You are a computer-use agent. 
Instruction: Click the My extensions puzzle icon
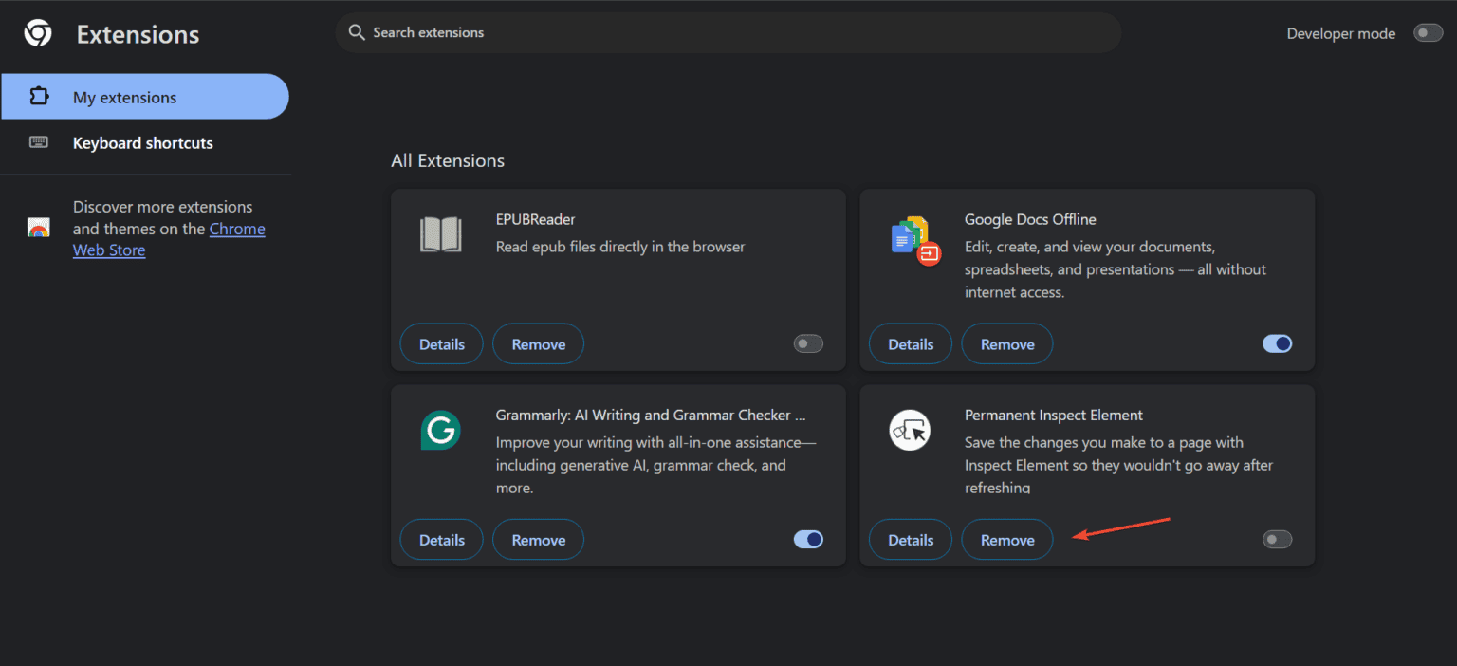pyautogui.click(x=39, y=97)
